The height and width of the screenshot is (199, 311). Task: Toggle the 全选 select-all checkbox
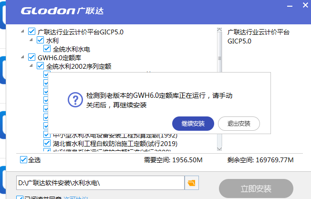(24, 159)
